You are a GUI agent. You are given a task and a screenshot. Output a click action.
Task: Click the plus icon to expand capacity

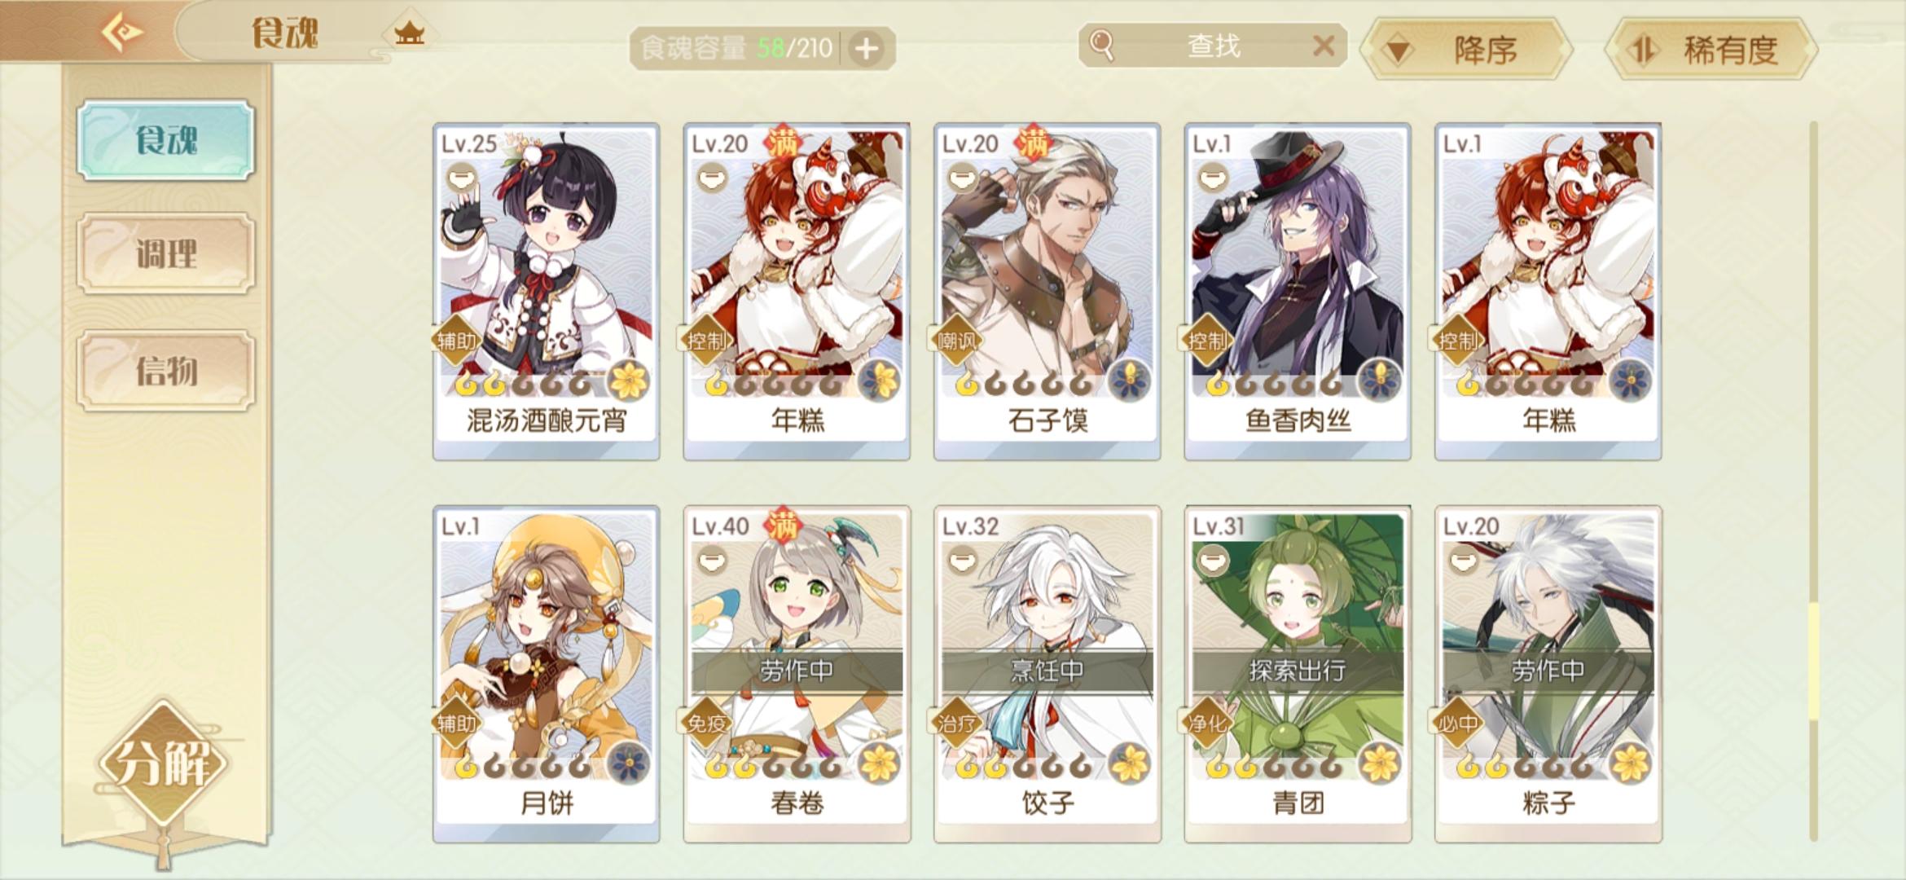tap(866, 49)
